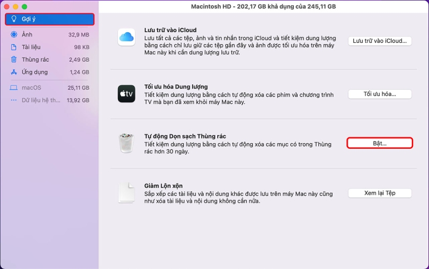429x269 pixels.
Task: Click the 2,49 GB size value
Action: [79, 60]
